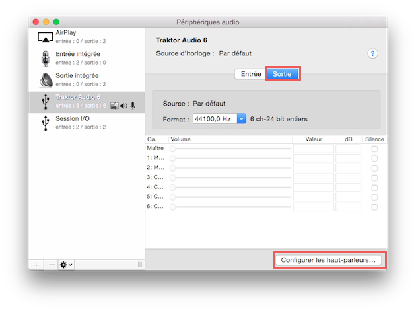Click the Traktor Audio 6 USB icon

[46, 102]
